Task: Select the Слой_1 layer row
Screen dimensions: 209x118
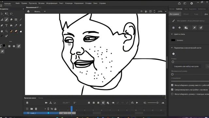Action: 41,113
